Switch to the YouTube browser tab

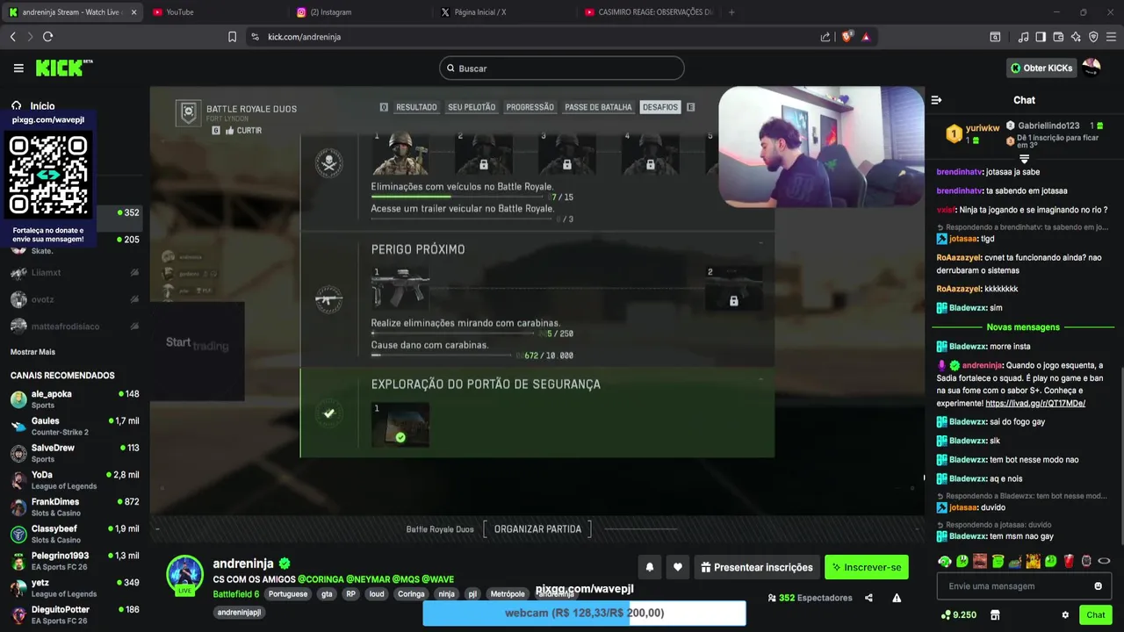pyautogui.click(x=216, y=12)
